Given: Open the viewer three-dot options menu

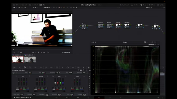Looking at the screenshot, I should 71,7.
